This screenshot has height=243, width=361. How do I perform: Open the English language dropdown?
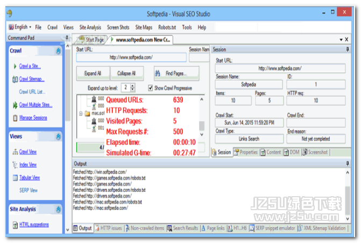[20, 27]
